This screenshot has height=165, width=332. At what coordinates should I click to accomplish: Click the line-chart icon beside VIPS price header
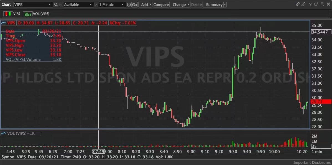point(3,23)
